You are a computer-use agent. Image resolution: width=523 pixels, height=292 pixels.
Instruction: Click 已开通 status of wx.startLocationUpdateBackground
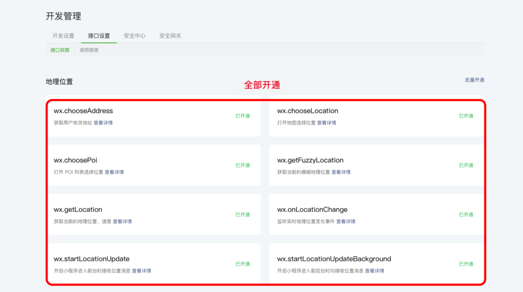pyautogui.click(x=466, y=264)
